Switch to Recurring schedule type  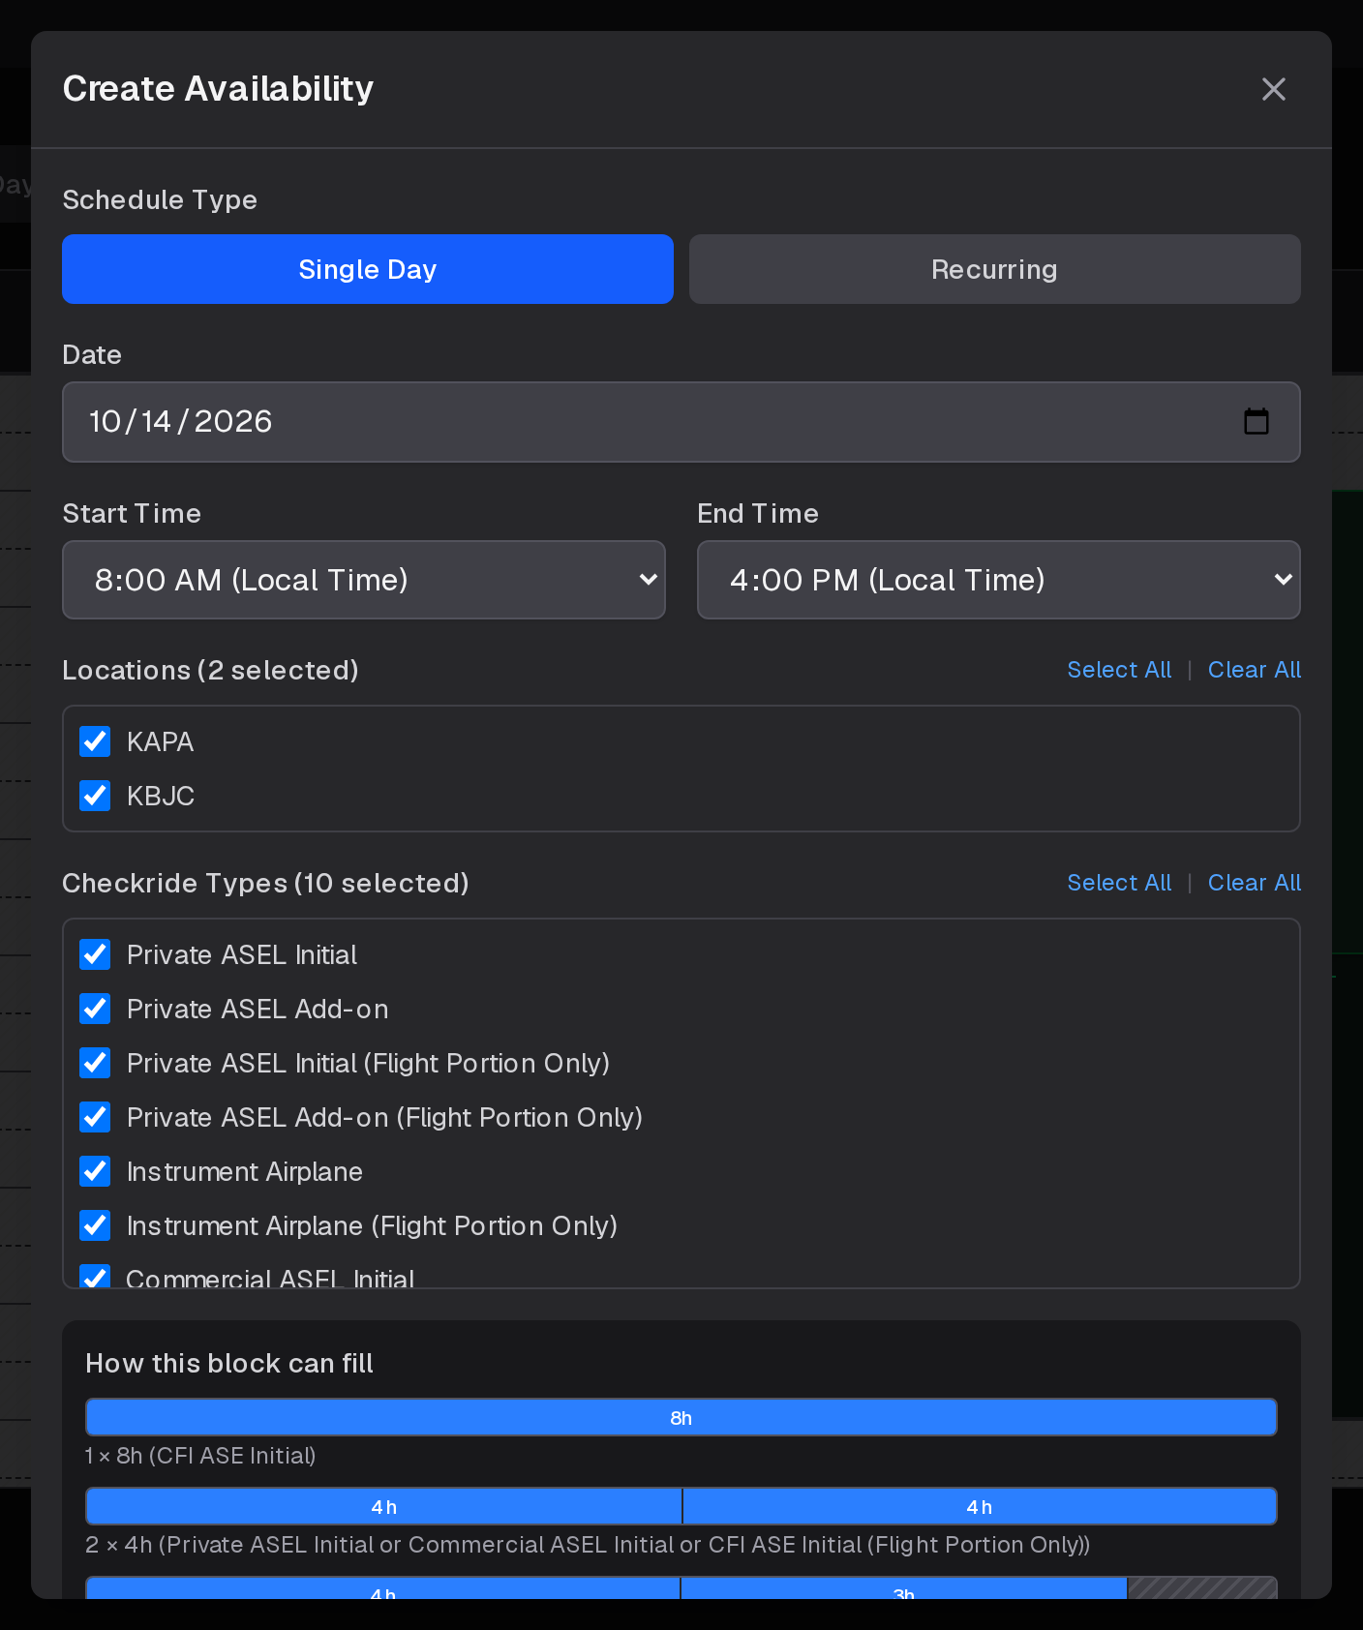click(x=994, y=269)
